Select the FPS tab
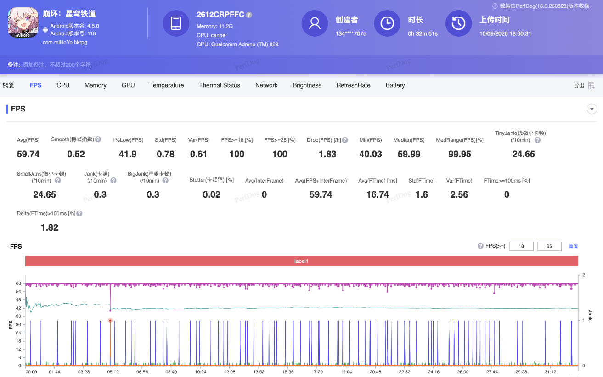Image resolution: width=603 pixels, height=377 pixels. pyautogui.click(x=35, y=85)
